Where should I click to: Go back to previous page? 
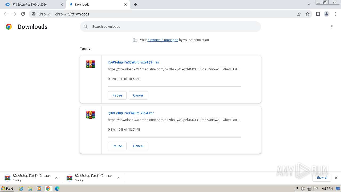tap(6, 14)
